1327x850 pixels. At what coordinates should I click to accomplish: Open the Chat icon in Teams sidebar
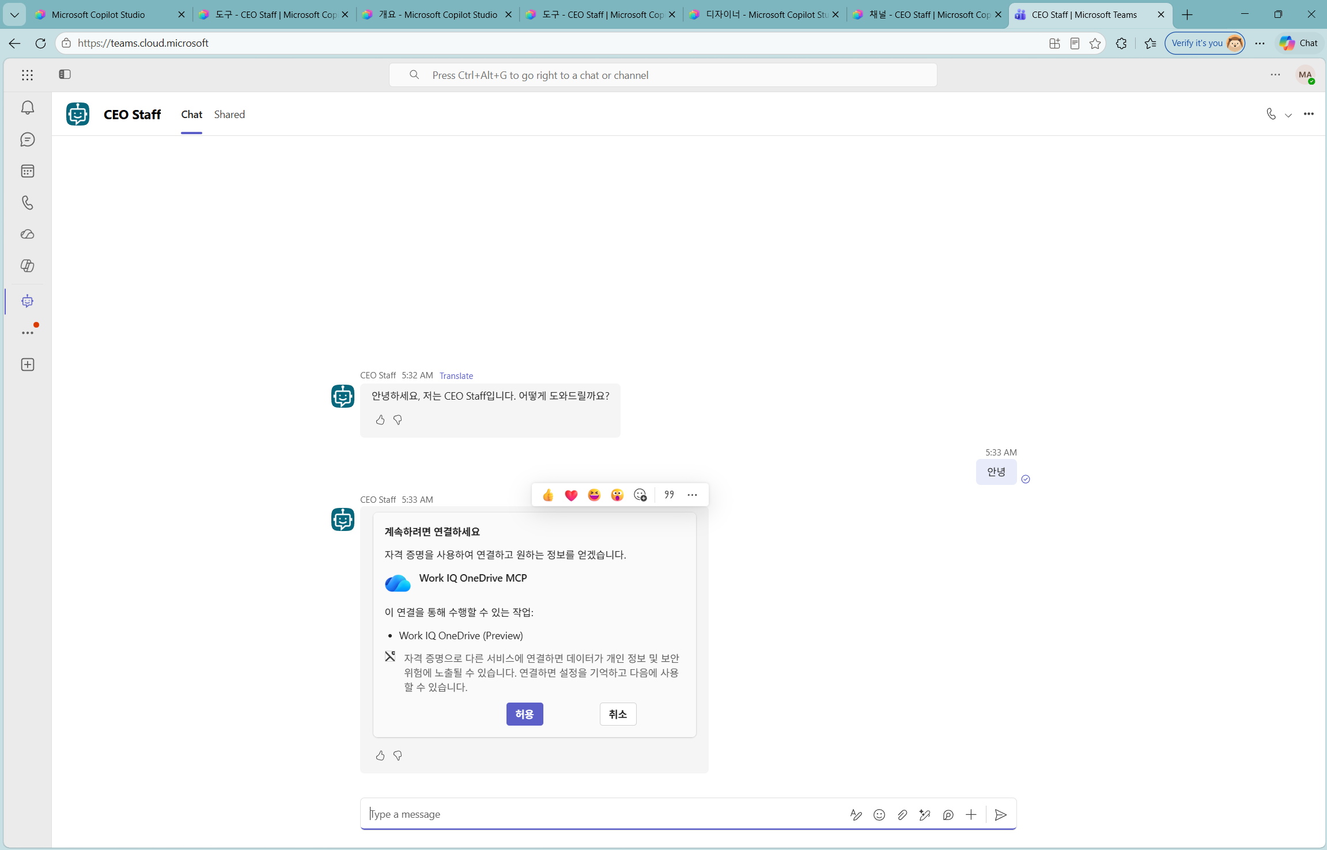coord(28,139)
